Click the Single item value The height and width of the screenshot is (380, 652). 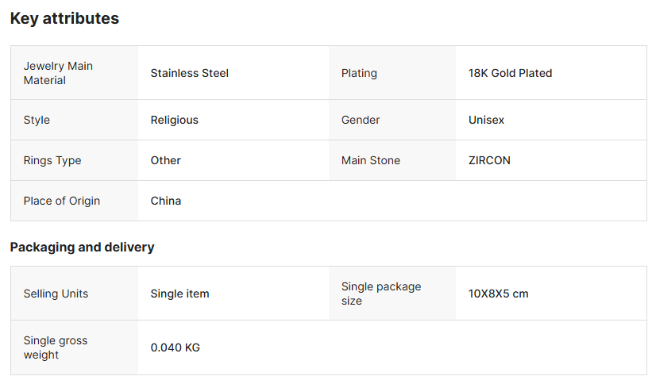pos(179,294)
